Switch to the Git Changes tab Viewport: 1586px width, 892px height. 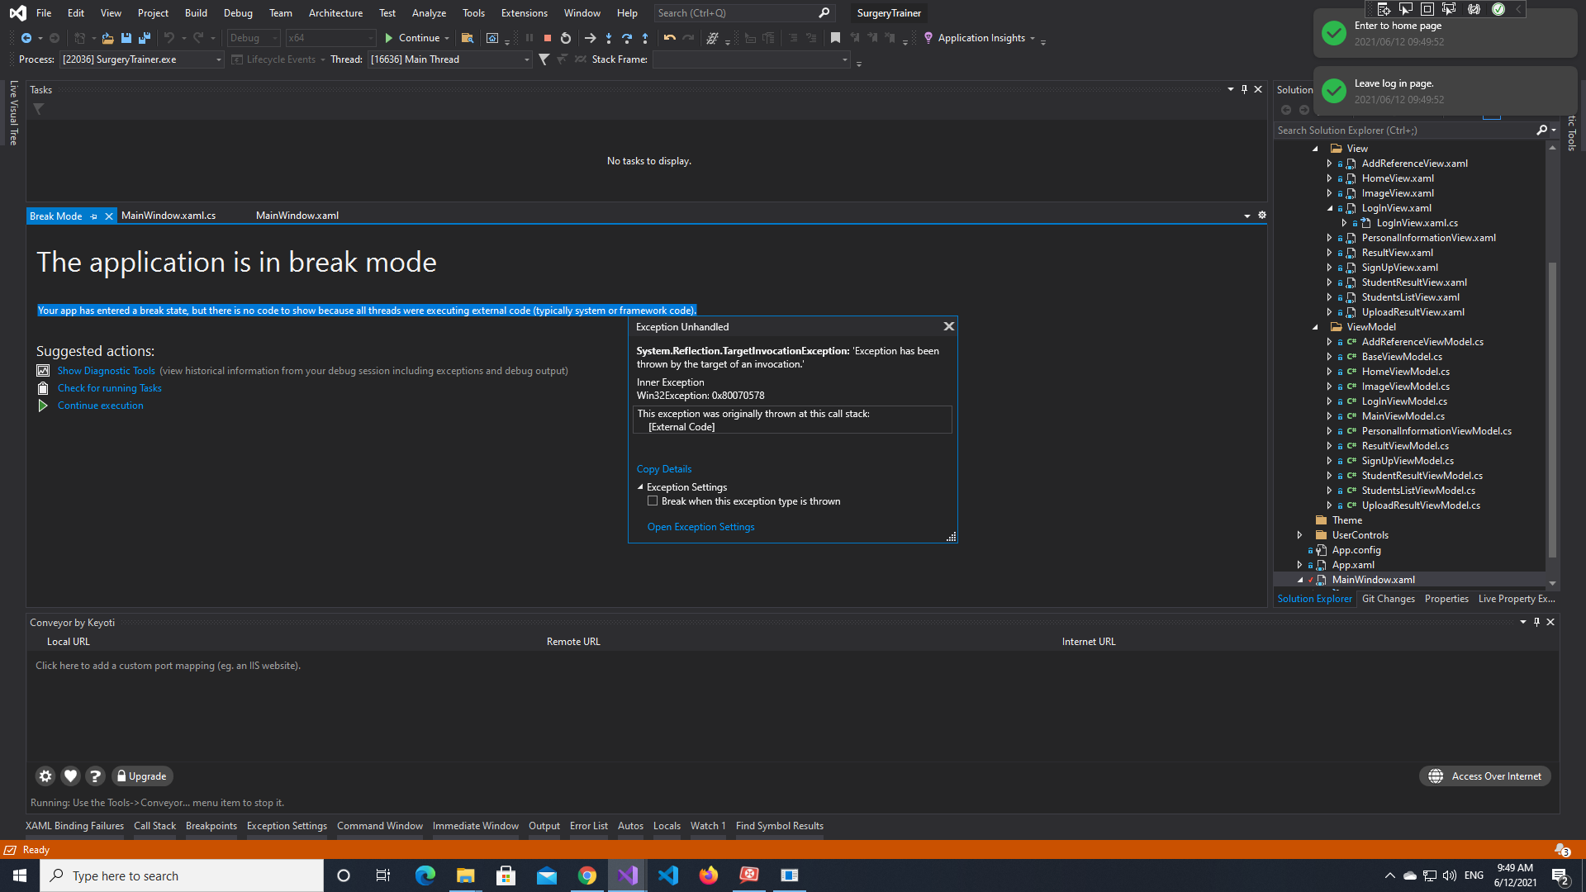[x=1388, y=598]
